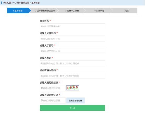Select step 4 实名认证
The image size is (145, 114).
pyautogui.click(x=99, y=10)
